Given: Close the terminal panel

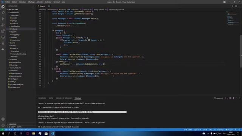Looking at the screenshot, I should point(239,98).
